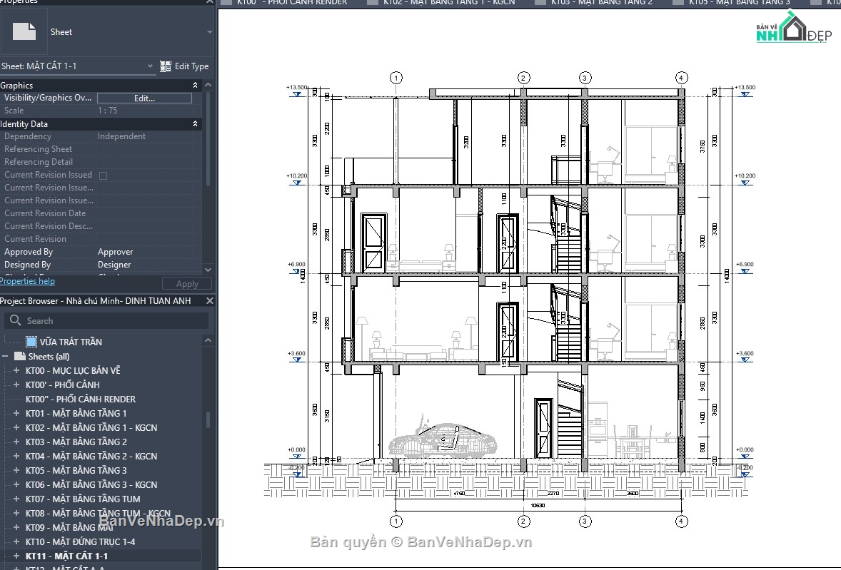Click the Sheet type icon in Properties
This screenshot has height=570, width=841.
click(x=24, y=31)
